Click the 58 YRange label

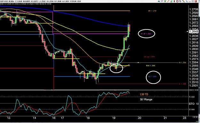coord(146,99)
